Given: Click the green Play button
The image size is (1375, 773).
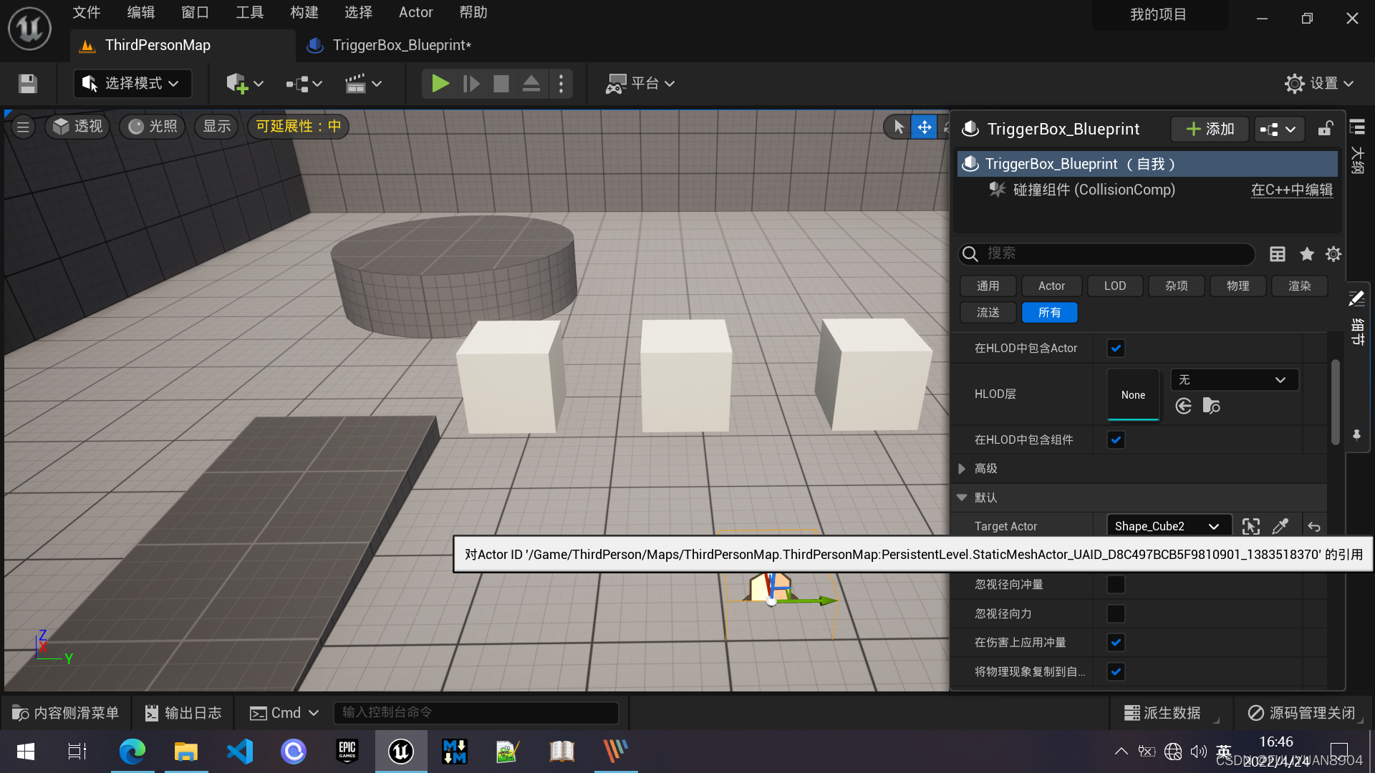Looking at the screenshot, I should click(440, 84).
